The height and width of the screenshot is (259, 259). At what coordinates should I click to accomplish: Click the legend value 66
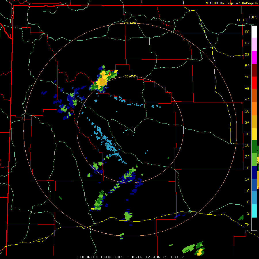[247, 32]
